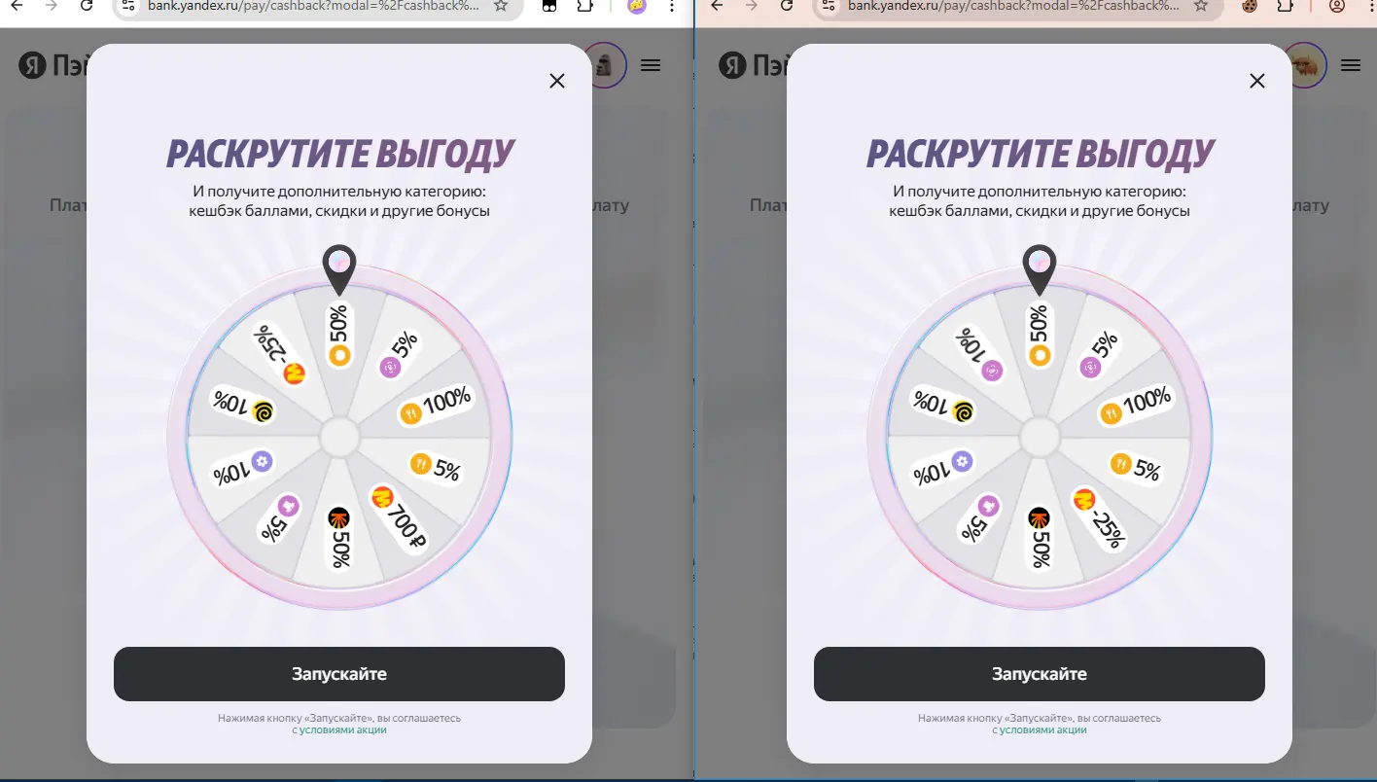This screenshot has height=782, width=1377.
Task: Click yellow fork icon 5% segment, right wheel
Action: [x=1135, y=467]
